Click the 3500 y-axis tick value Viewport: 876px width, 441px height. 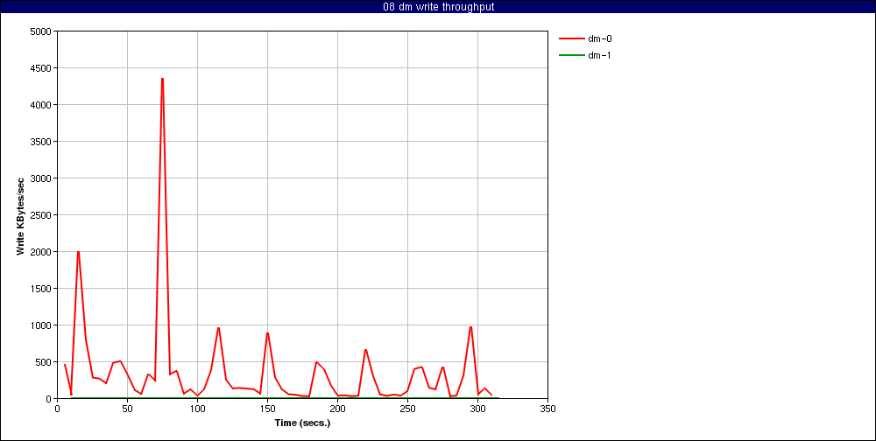[41, 142]
